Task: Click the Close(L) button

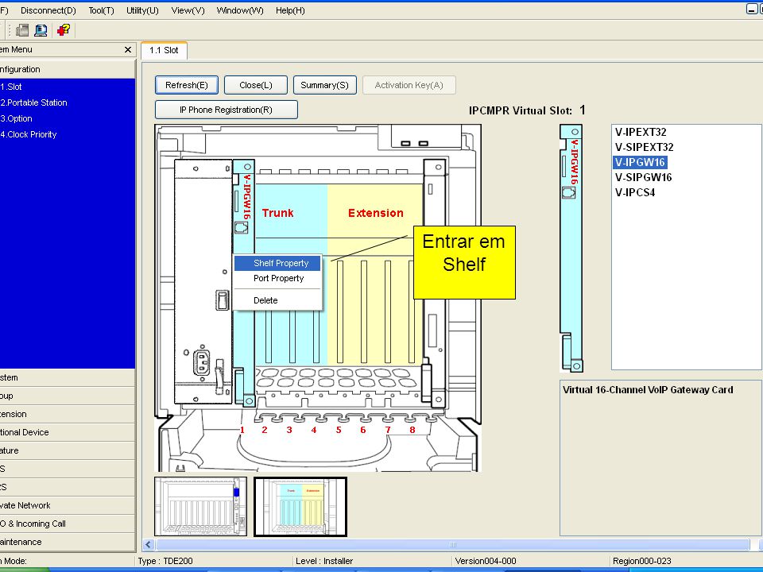Action: 256,85
